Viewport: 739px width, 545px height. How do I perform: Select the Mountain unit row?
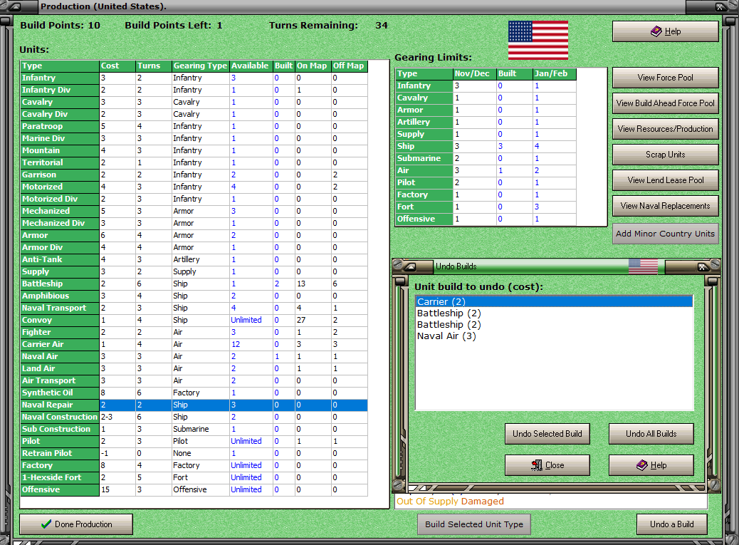click(x=194, y=150)
